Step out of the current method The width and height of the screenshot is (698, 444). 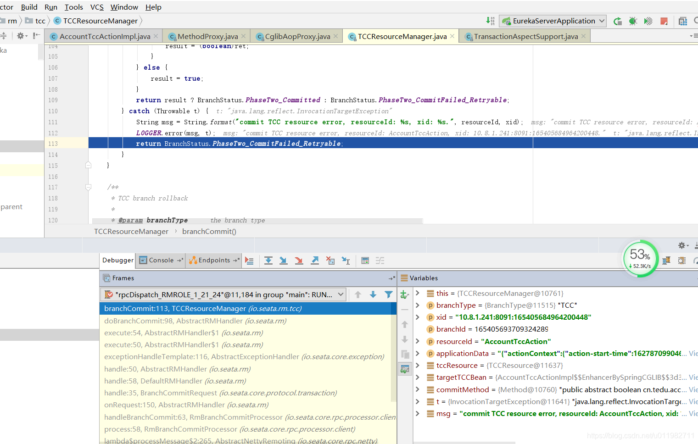click(315, 261)
